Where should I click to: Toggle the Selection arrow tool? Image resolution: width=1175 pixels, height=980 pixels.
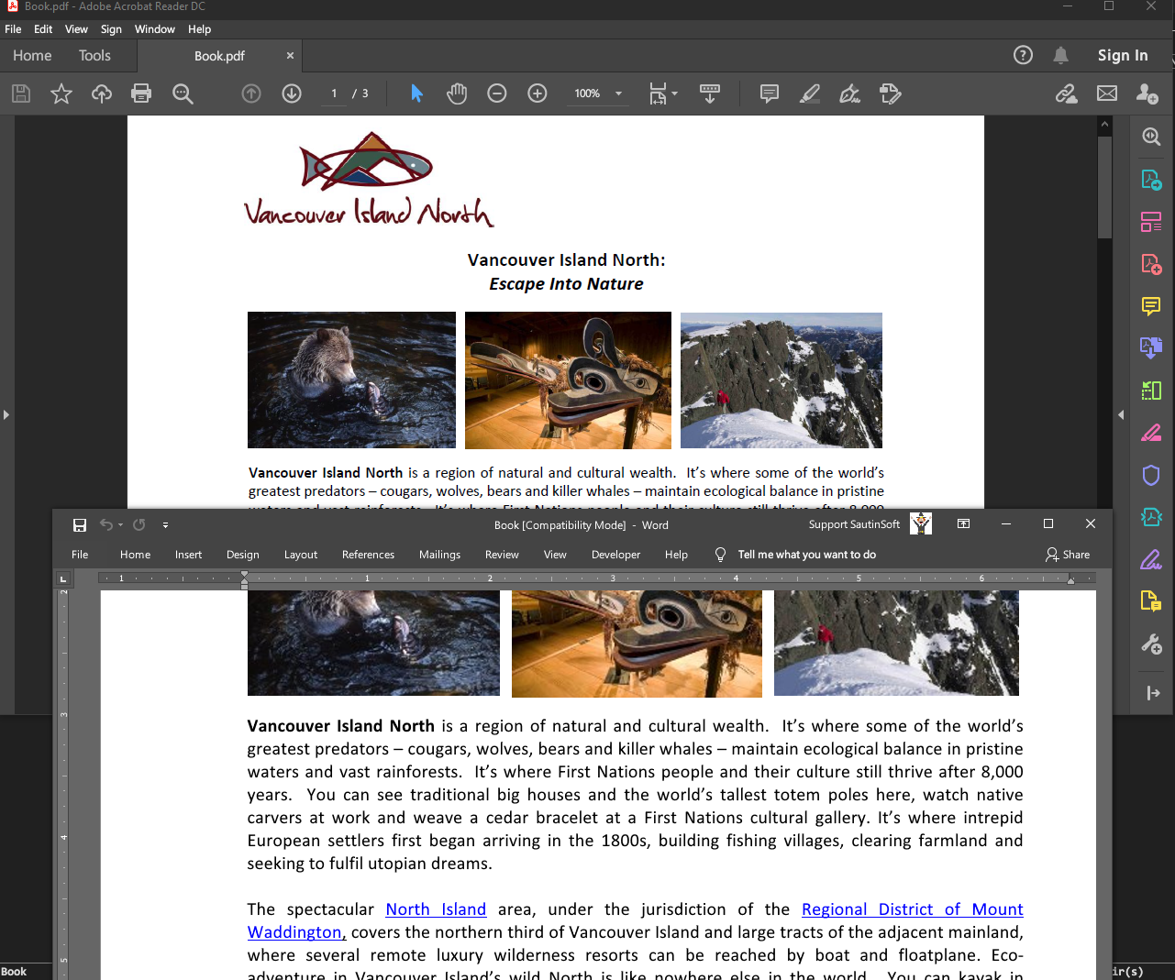pos(416,94)
